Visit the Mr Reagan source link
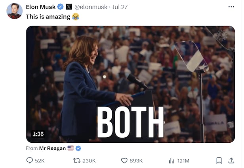The height and width of the screenshot is (168, 244). tap(52, 148)
